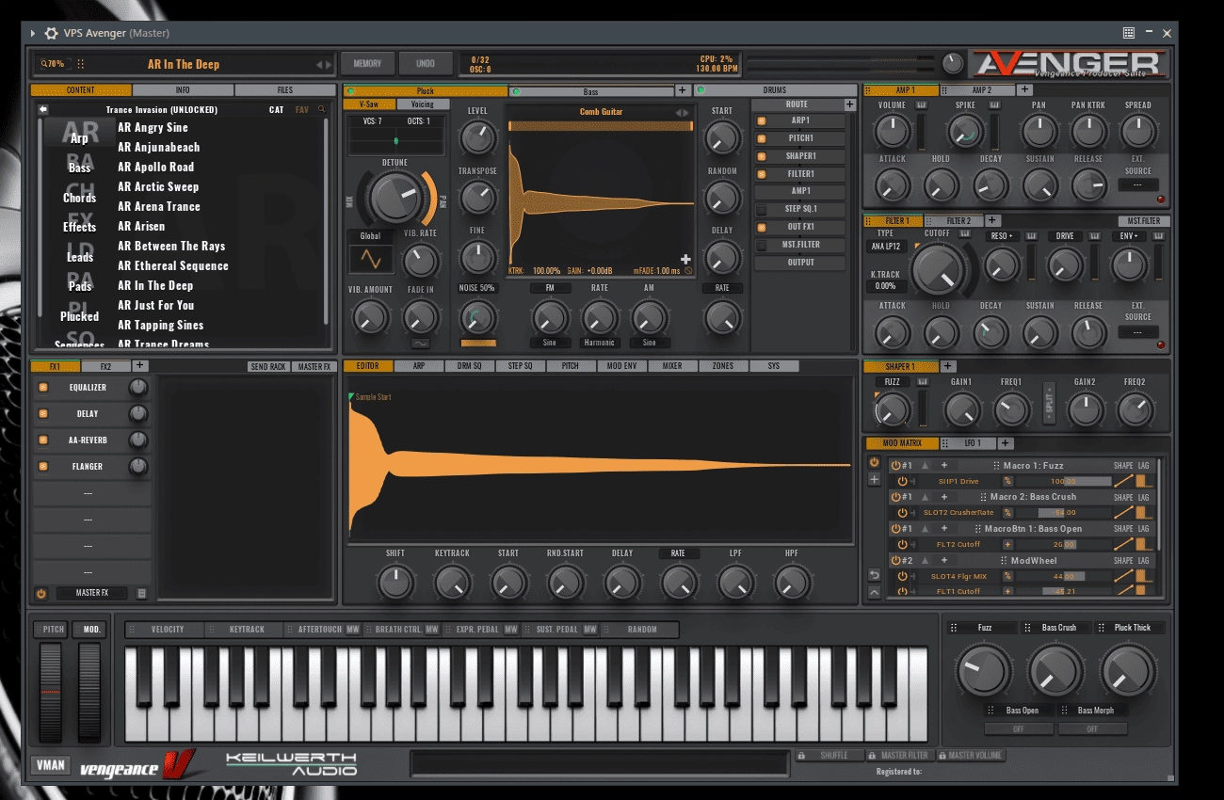The image size is (1224, 800).
Task: Click the menu icon beside MASTER FX
Action: pos(141,593)
